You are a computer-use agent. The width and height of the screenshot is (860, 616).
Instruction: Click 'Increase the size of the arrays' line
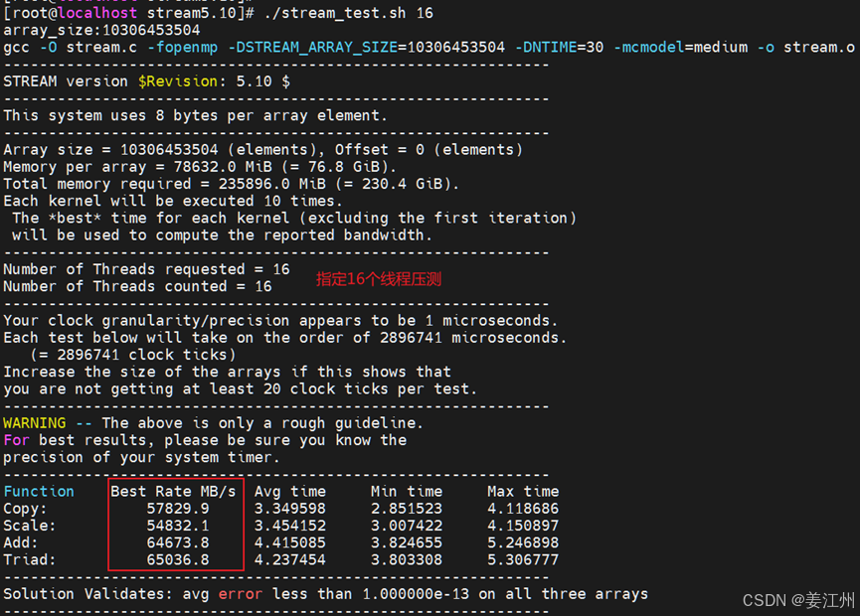click(x=227, y=372)
